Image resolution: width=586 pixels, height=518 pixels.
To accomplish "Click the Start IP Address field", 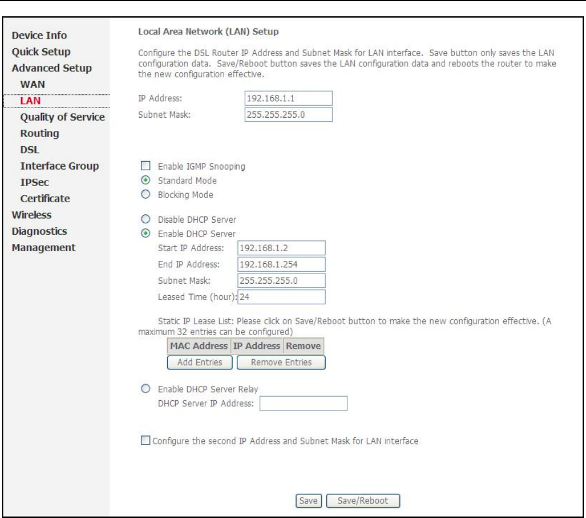I will click(x=282, y=248).
